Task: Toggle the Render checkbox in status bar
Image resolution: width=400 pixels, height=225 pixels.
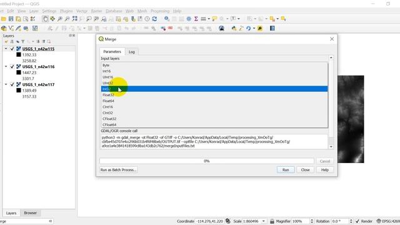Action: pyautogui.click(x=357, y=221)
